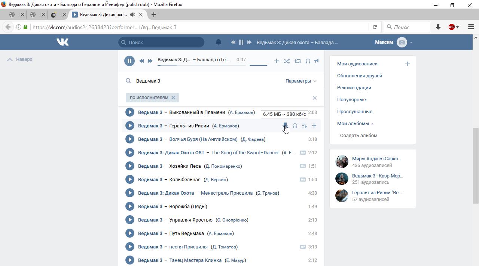Image resolution: width=479 pixels, height=266 pixels.
Task: Queue 'Геральт из Ривии' to play next
Action: (x=305, y=126)
